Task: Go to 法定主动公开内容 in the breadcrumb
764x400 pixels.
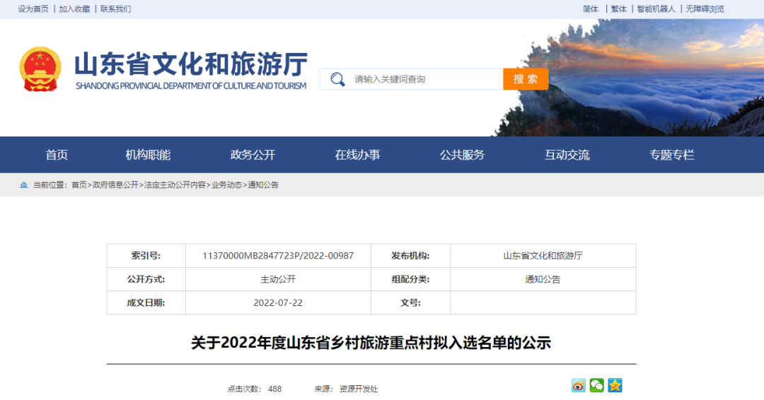Action: [x=175, y=185]
